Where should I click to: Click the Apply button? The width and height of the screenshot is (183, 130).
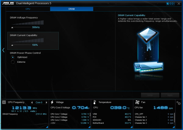(x=170, y=95)
